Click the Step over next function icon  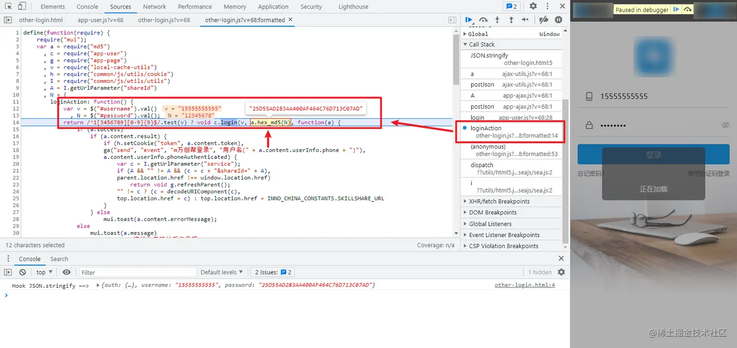483,20
